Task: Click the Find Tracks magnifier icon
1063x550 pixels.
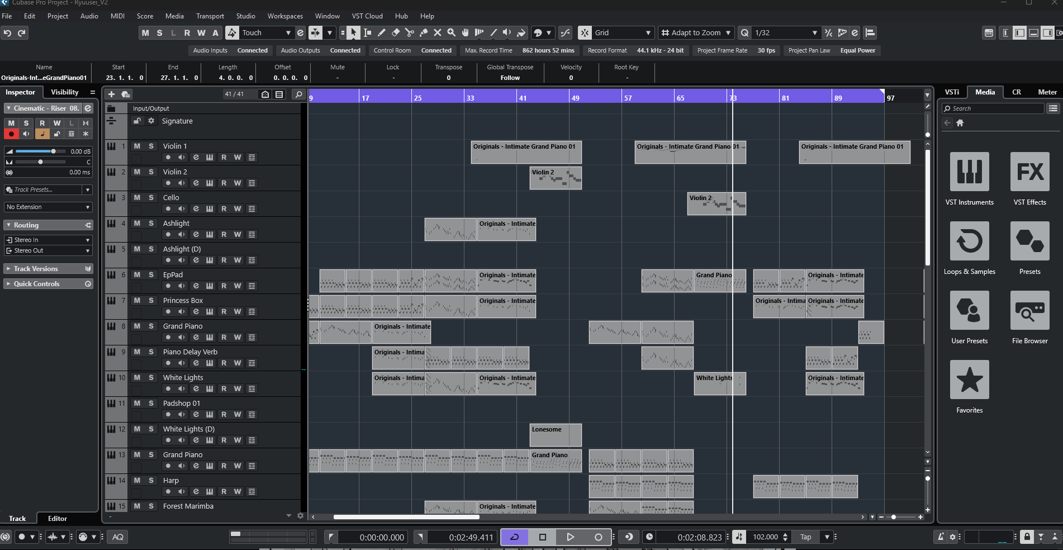Action: 299,94
